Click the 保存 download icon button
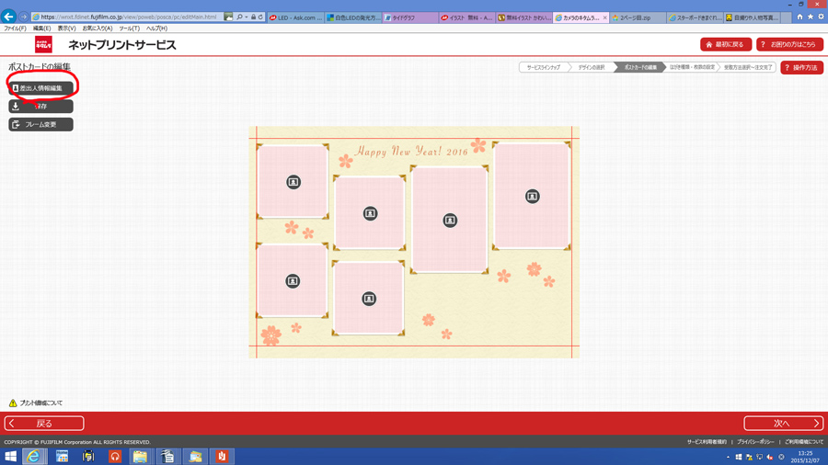828x465 pixels. tap(40, 107)
